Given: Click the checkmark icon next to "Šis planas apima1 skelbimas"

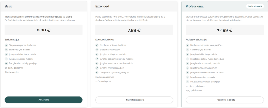Looking at the screenshot, I should coord(6,45).
